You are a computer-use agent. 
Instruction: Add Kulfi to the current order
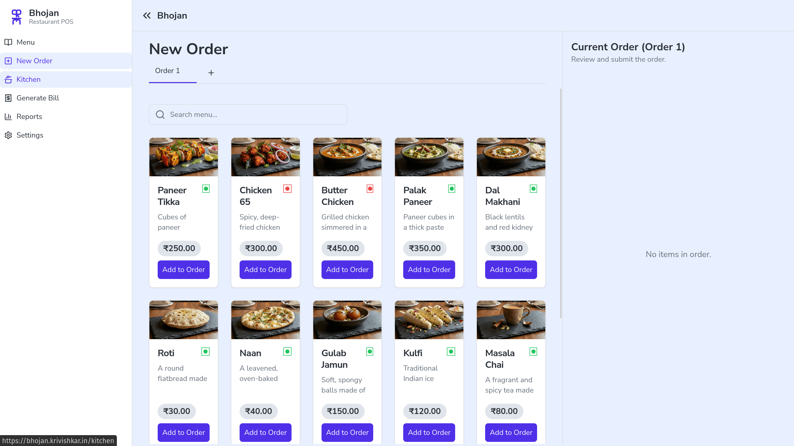(x=429, y=433)
